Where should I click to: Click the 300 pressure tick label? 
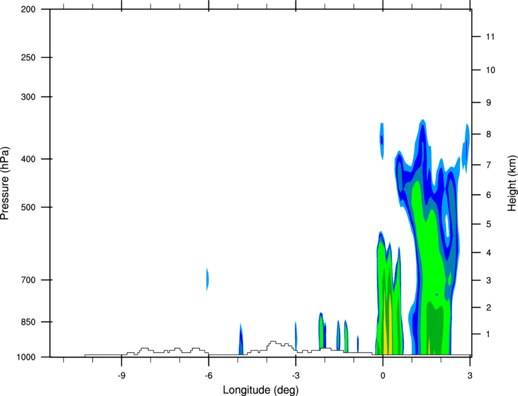(x=29, y=97)
